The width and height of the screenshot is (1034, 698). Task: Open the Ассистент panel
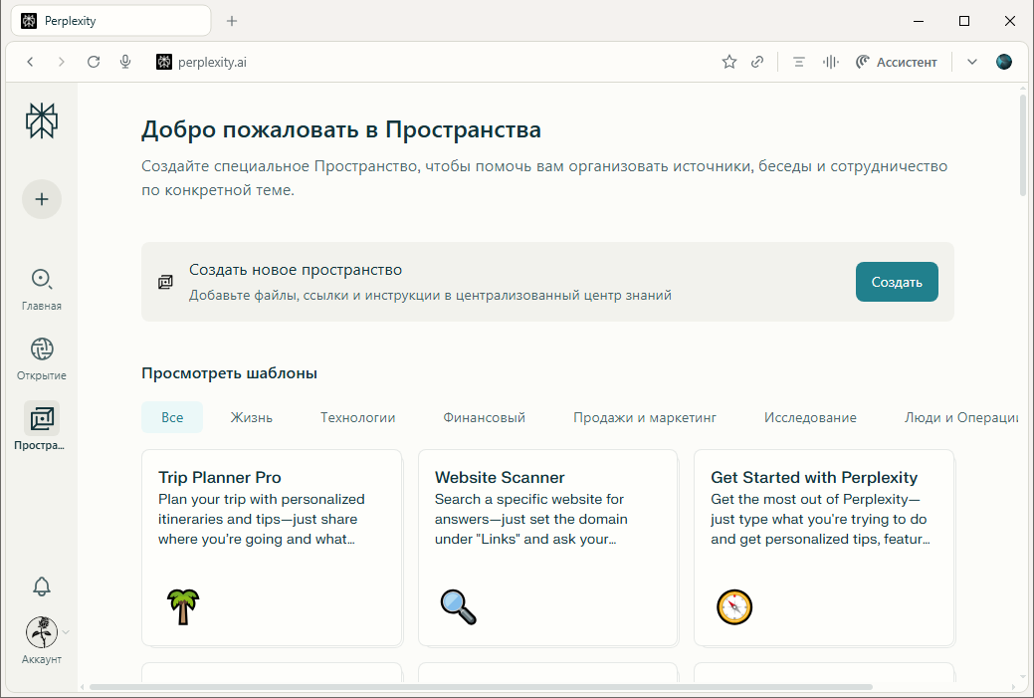coord(896,62)
